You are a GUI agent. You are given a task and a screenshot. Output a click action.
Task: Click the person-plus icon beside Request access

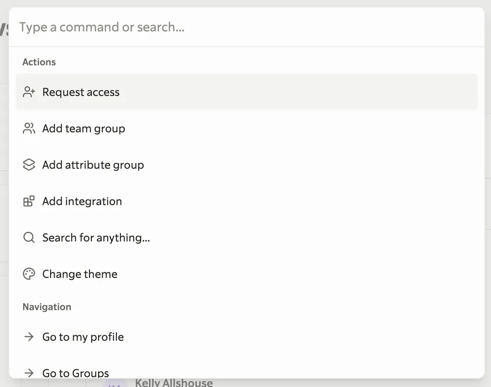(x=29, y=92)
